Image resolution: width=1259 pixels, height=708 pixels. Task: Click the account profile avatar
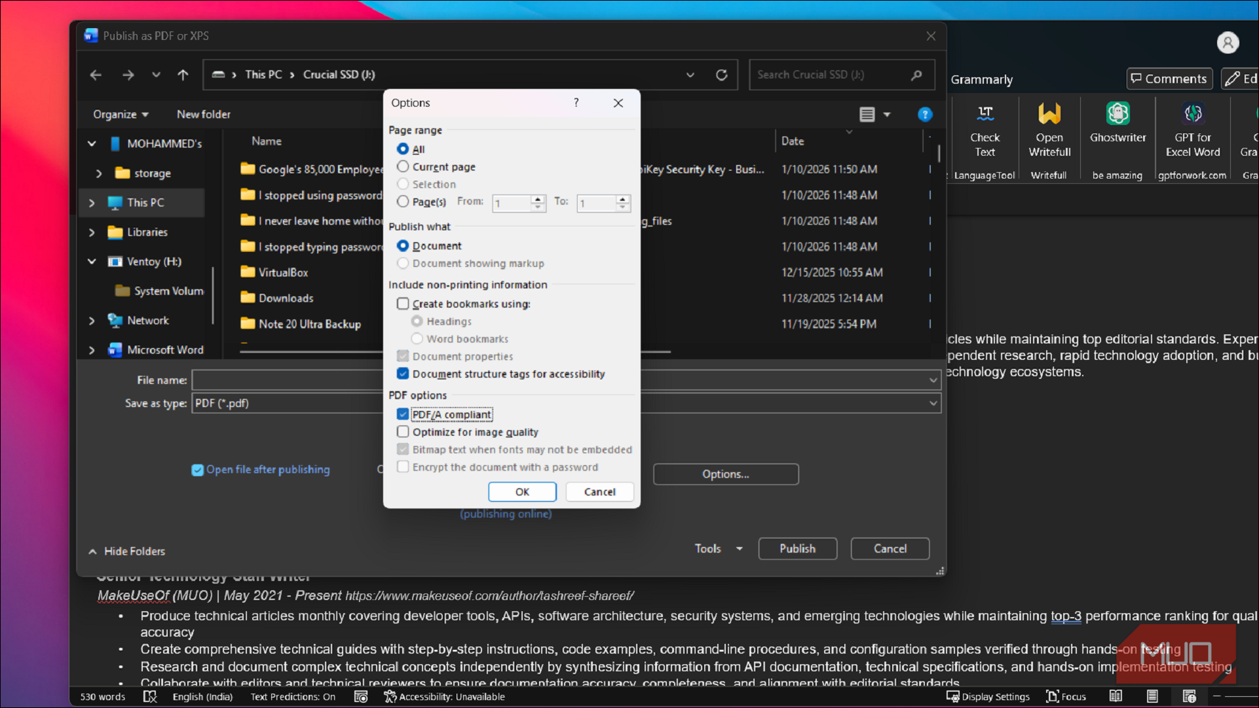[x=1228, y=43]
